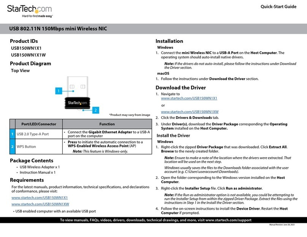Image resolution: width=307 pixels, height=237 pixels.
Task: Click the "Quick-Start Guide" label
Action: [279, 7]
